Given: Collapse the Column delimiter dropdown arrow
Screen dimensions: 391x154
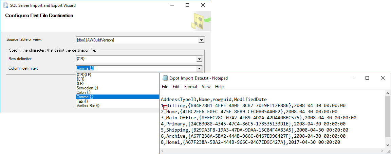Looking at the screenshot, I should point(199,68).
